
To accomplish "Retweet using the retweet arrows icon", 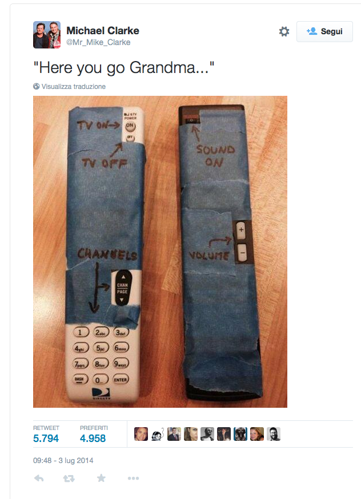I will 69,478.
